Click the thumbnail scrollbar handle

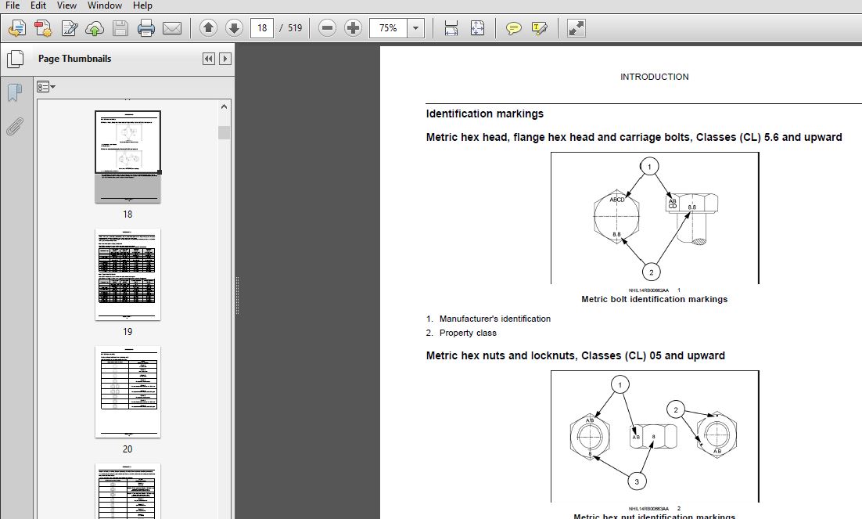pyautogui.click(x=224, y=132)
